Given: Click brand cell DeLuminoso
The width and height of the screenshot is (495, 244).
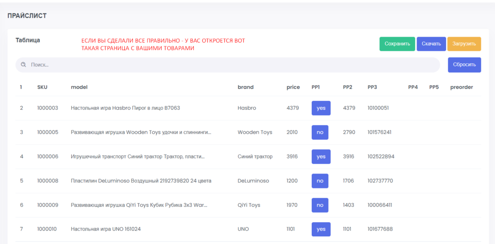Looking at the screenshot, I should (x=253, y=181).
